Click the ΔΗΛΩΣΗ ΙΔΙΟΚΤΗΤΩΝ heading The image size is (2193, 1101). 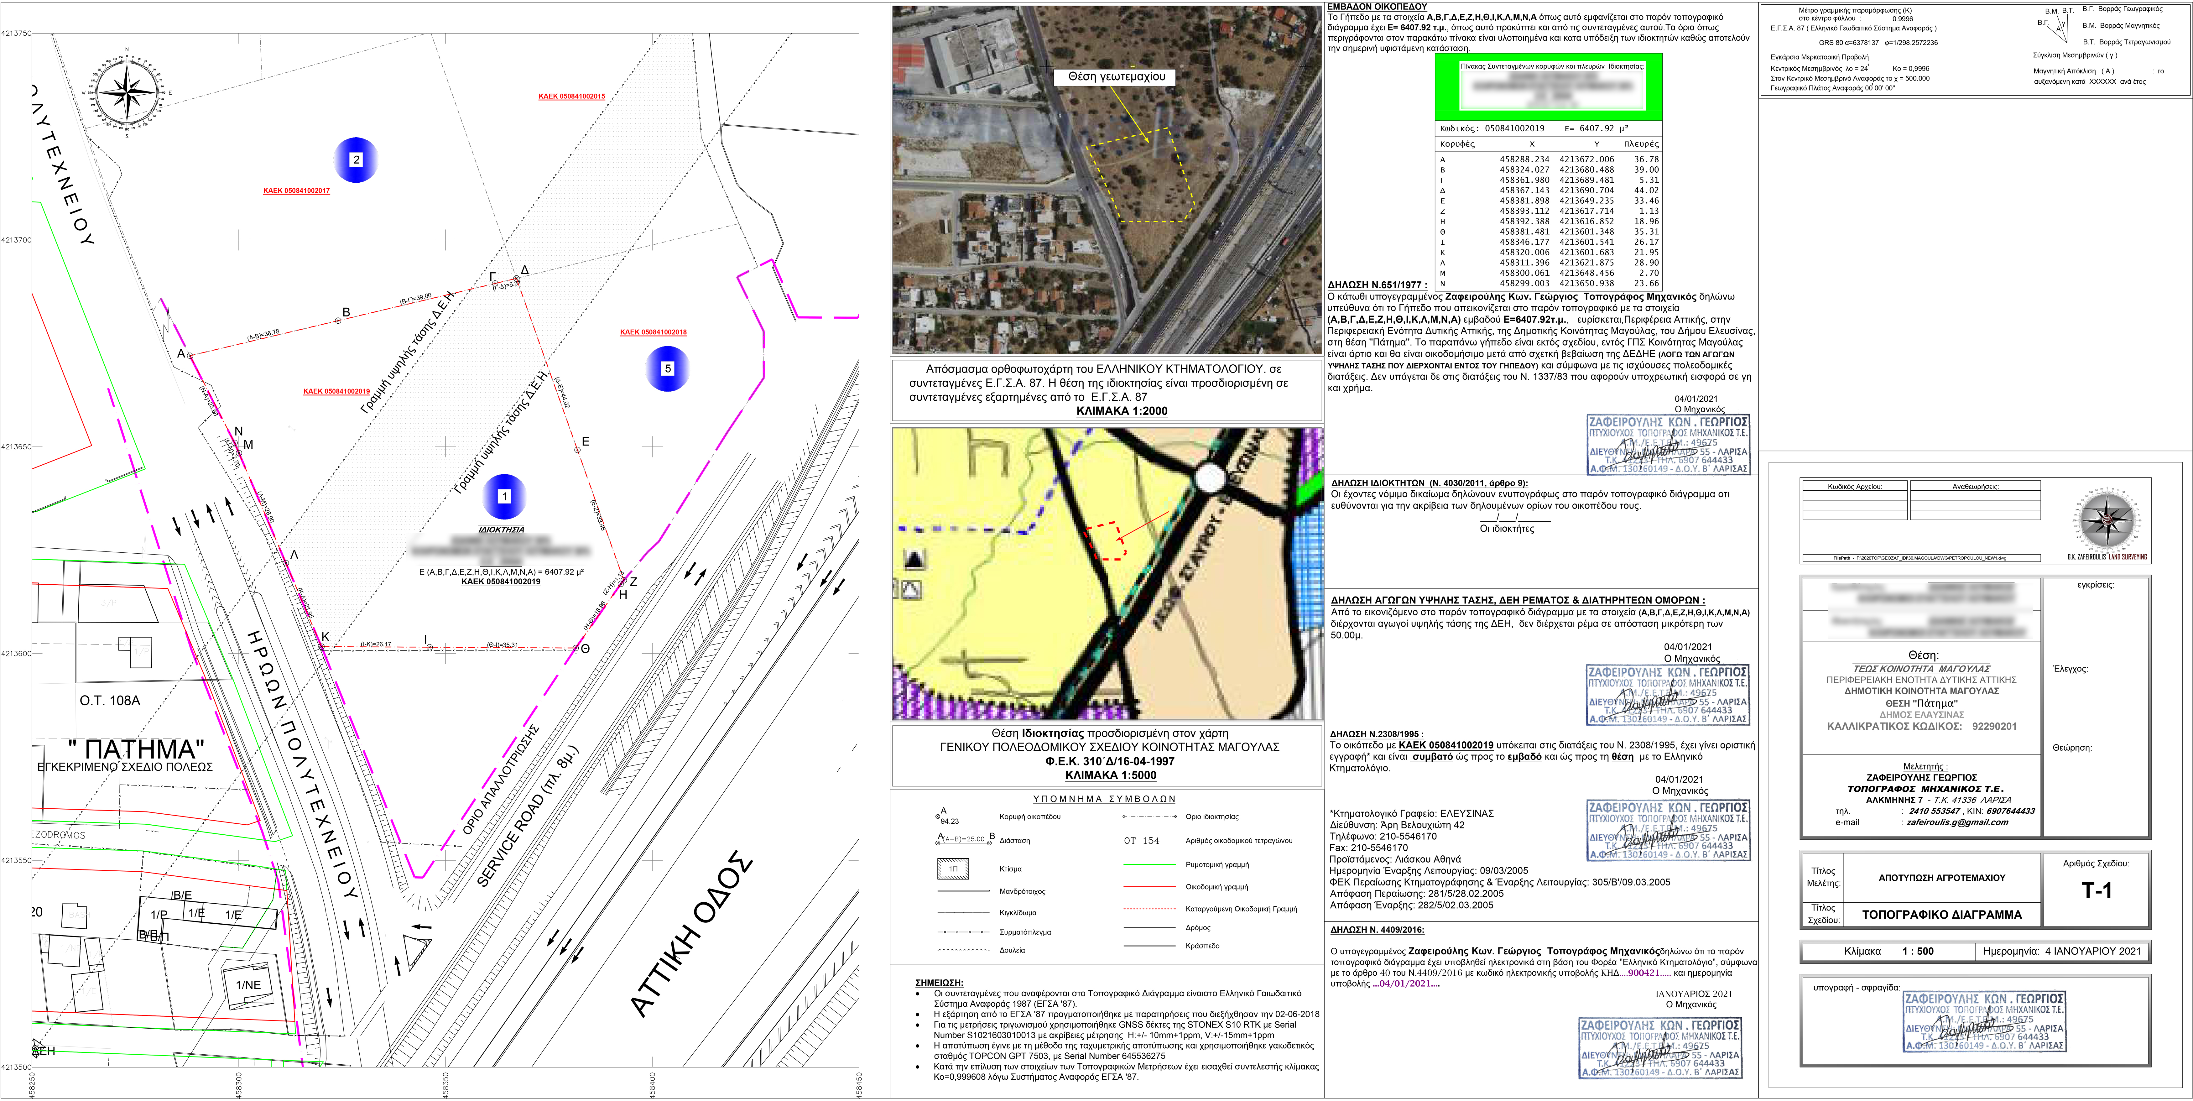1429,483
